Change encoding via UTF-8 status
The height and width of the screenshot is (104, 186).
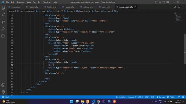coord(140,97)
